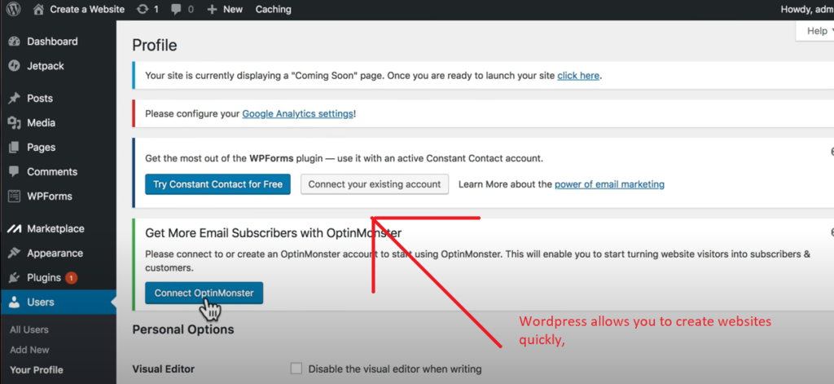Click the WordPress logo in the admin bar

pos(13,9)
